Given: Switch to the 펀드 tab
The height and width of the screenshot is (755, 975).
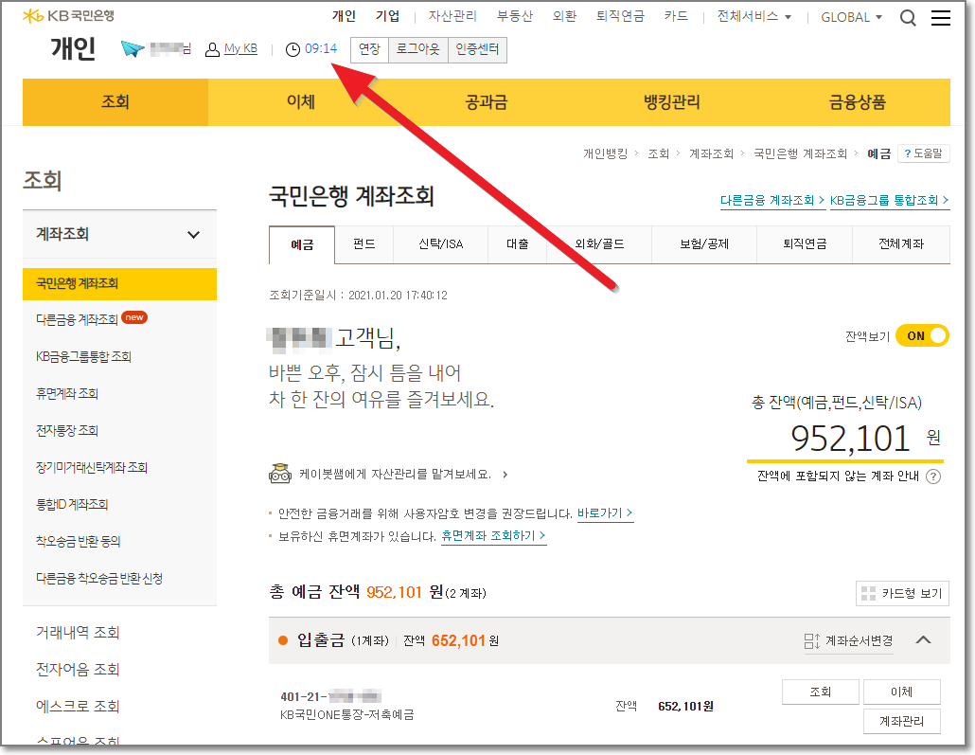Looking at the screenshot, I should [363, 244].
